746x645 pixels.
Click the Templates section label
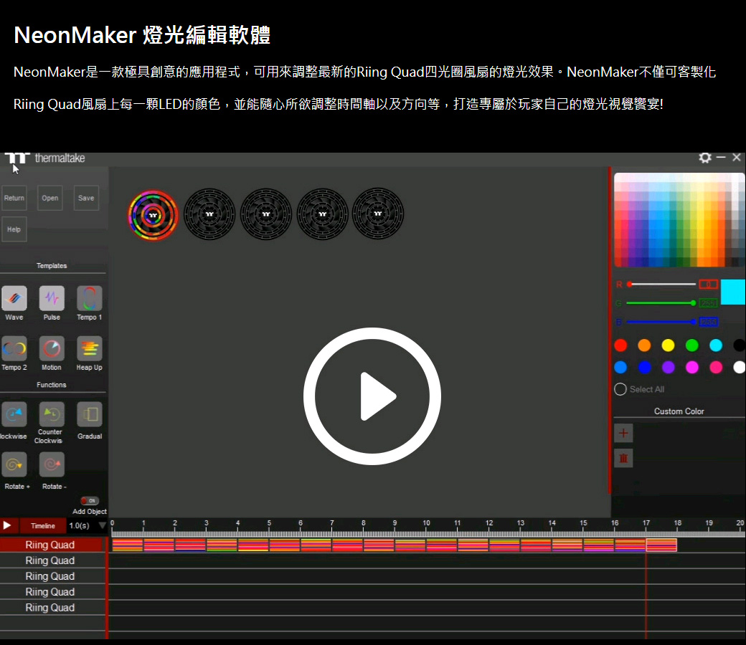point(52,266)
